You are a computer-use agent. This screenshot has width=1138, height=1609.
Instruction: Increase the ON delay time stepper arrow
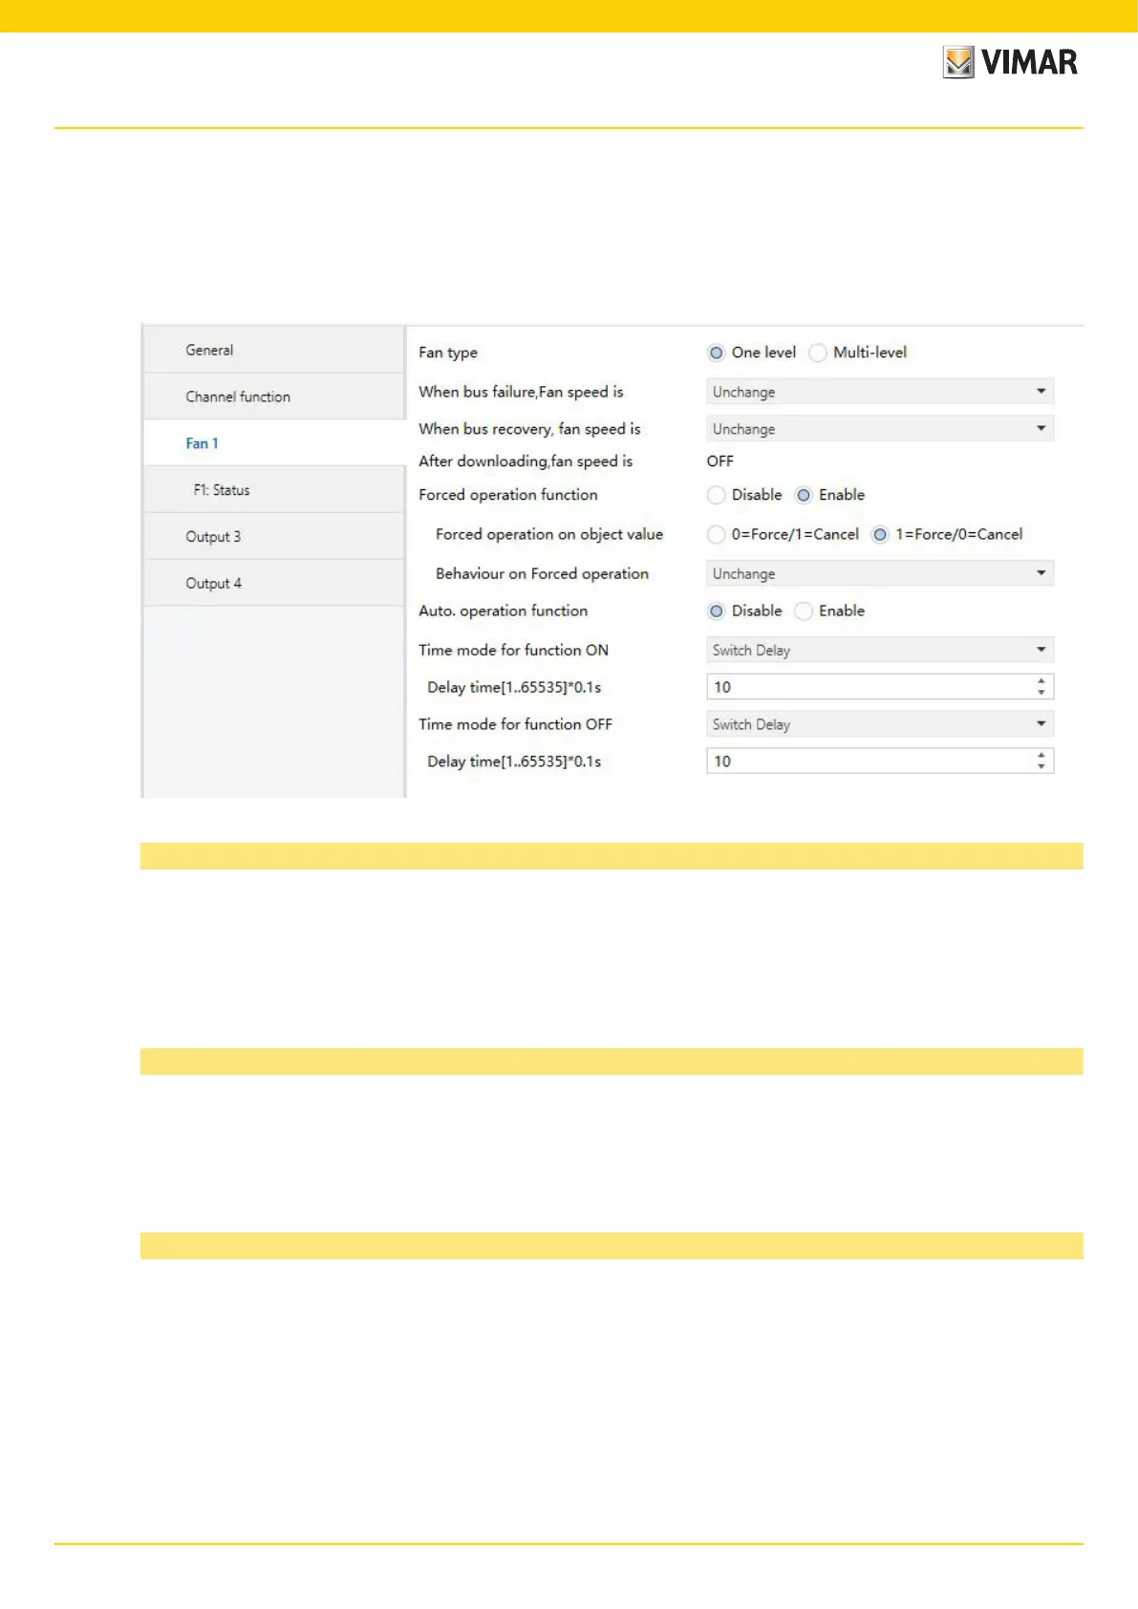[x=1041, y=681]
